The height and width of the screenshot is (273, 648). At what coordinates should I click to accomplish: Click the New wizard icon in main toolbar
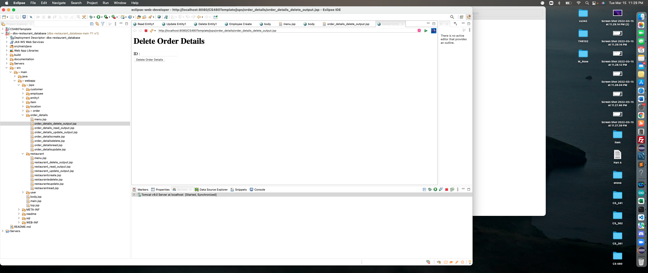pos(4,17)
